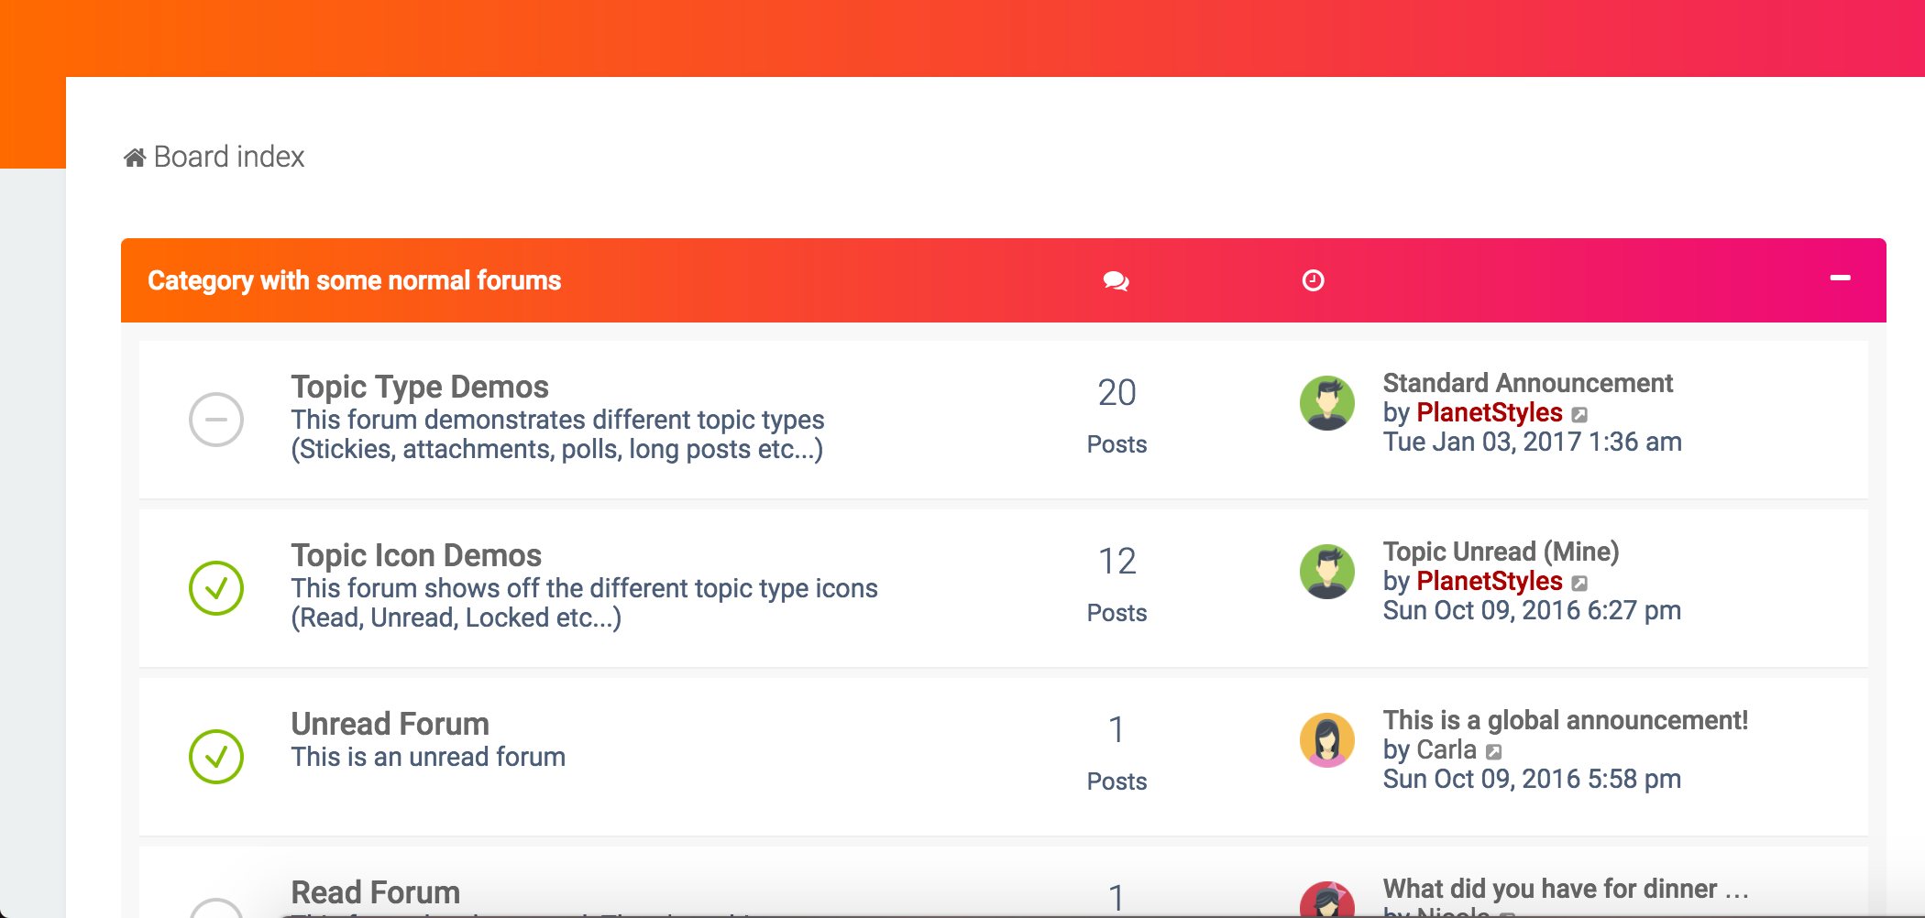This screenshot has height=918, width=1925.
Task: Click the Topic Type Demos read-status circle icon
Action: pyautogui.click(x=216, y=420)
